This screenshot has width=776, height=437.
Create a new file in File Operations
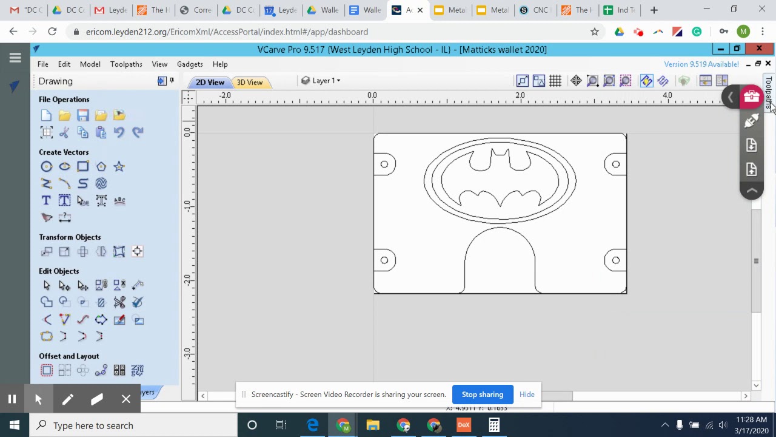[x=47, y=115]
